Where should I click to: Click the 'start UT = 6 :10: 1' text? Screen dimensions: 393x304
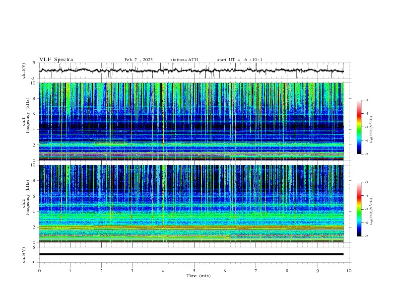coord(239,60)
